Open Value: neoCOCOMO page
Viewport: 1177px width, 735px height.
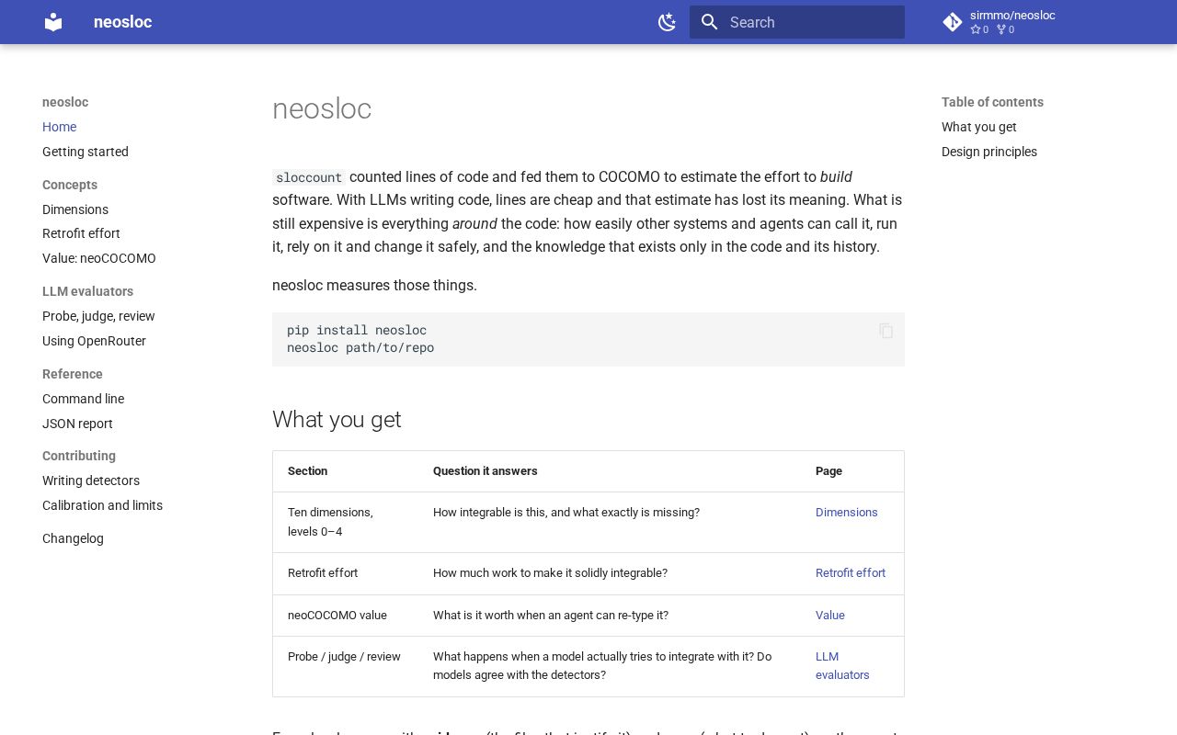click(99, 258)
